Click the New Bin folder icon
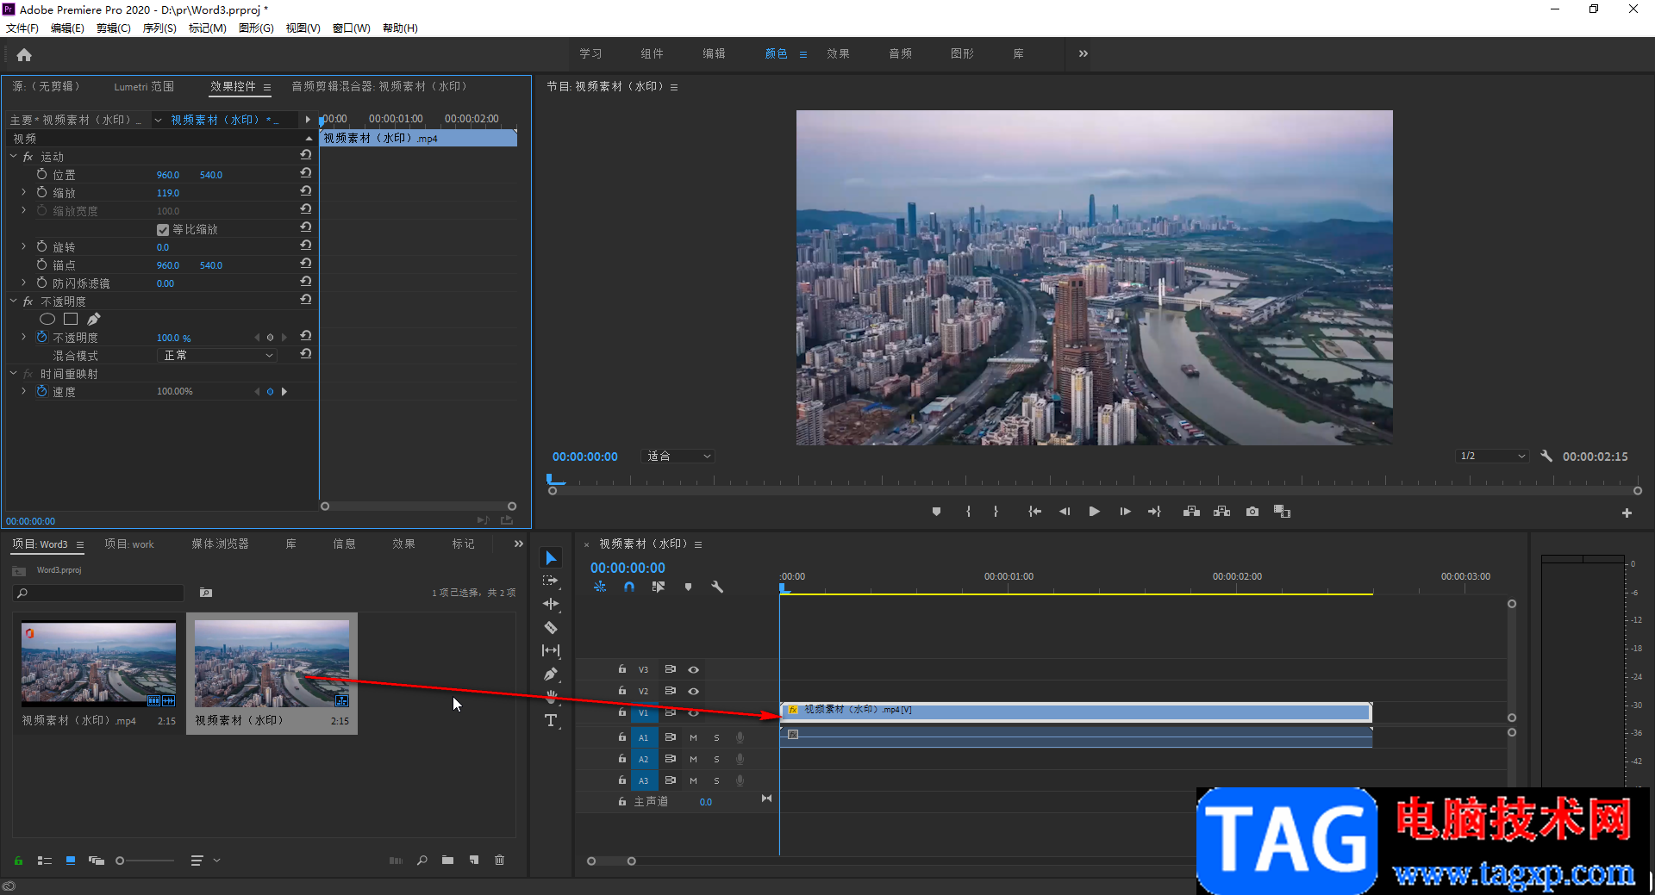The image size is (1655, 895). 447,860
